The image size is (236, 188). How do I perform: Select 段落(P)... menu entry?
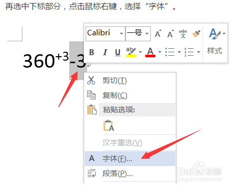(x=130, y=174)
